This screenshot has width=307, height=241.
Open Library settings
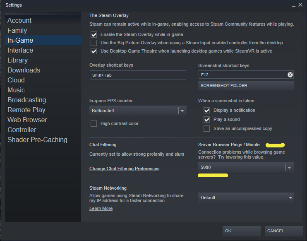43,60
